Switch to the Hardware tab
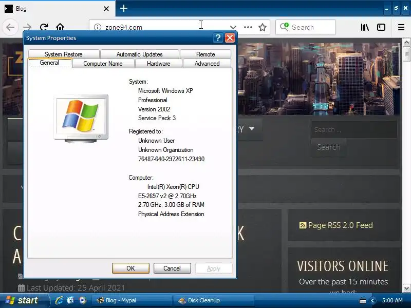The height and width of the screenshot is (308, 411). (159, 64)
